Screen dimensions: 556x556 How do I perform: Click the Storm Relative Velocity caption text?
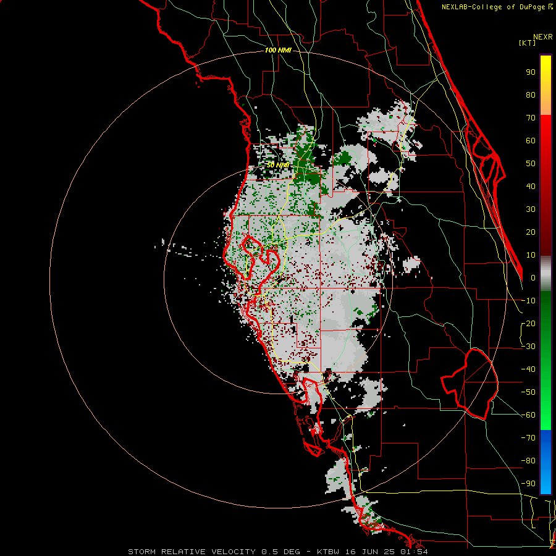[277, 552]
